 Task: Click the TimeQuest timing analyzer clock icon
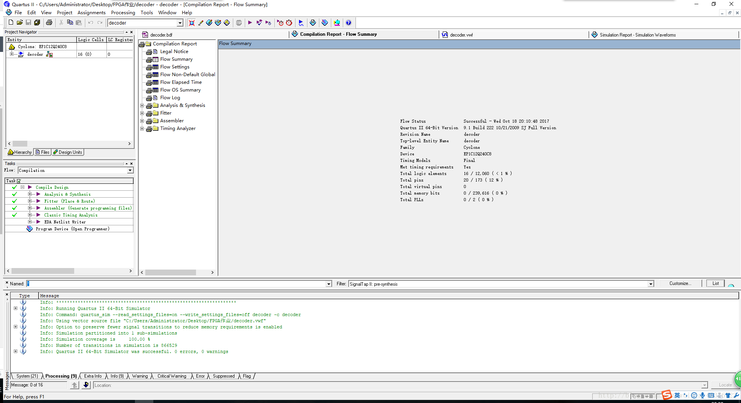click(x=289, y=23)
